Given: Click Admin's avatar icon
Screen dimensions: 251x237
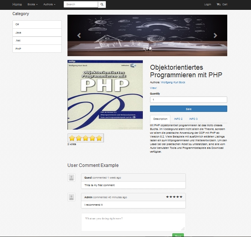Looking at the screenshot, I should (x=71, y=197).
